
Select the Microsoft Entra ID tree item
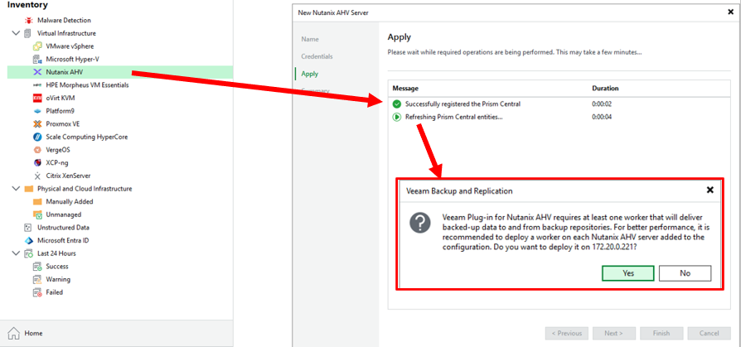pos(63,240)
